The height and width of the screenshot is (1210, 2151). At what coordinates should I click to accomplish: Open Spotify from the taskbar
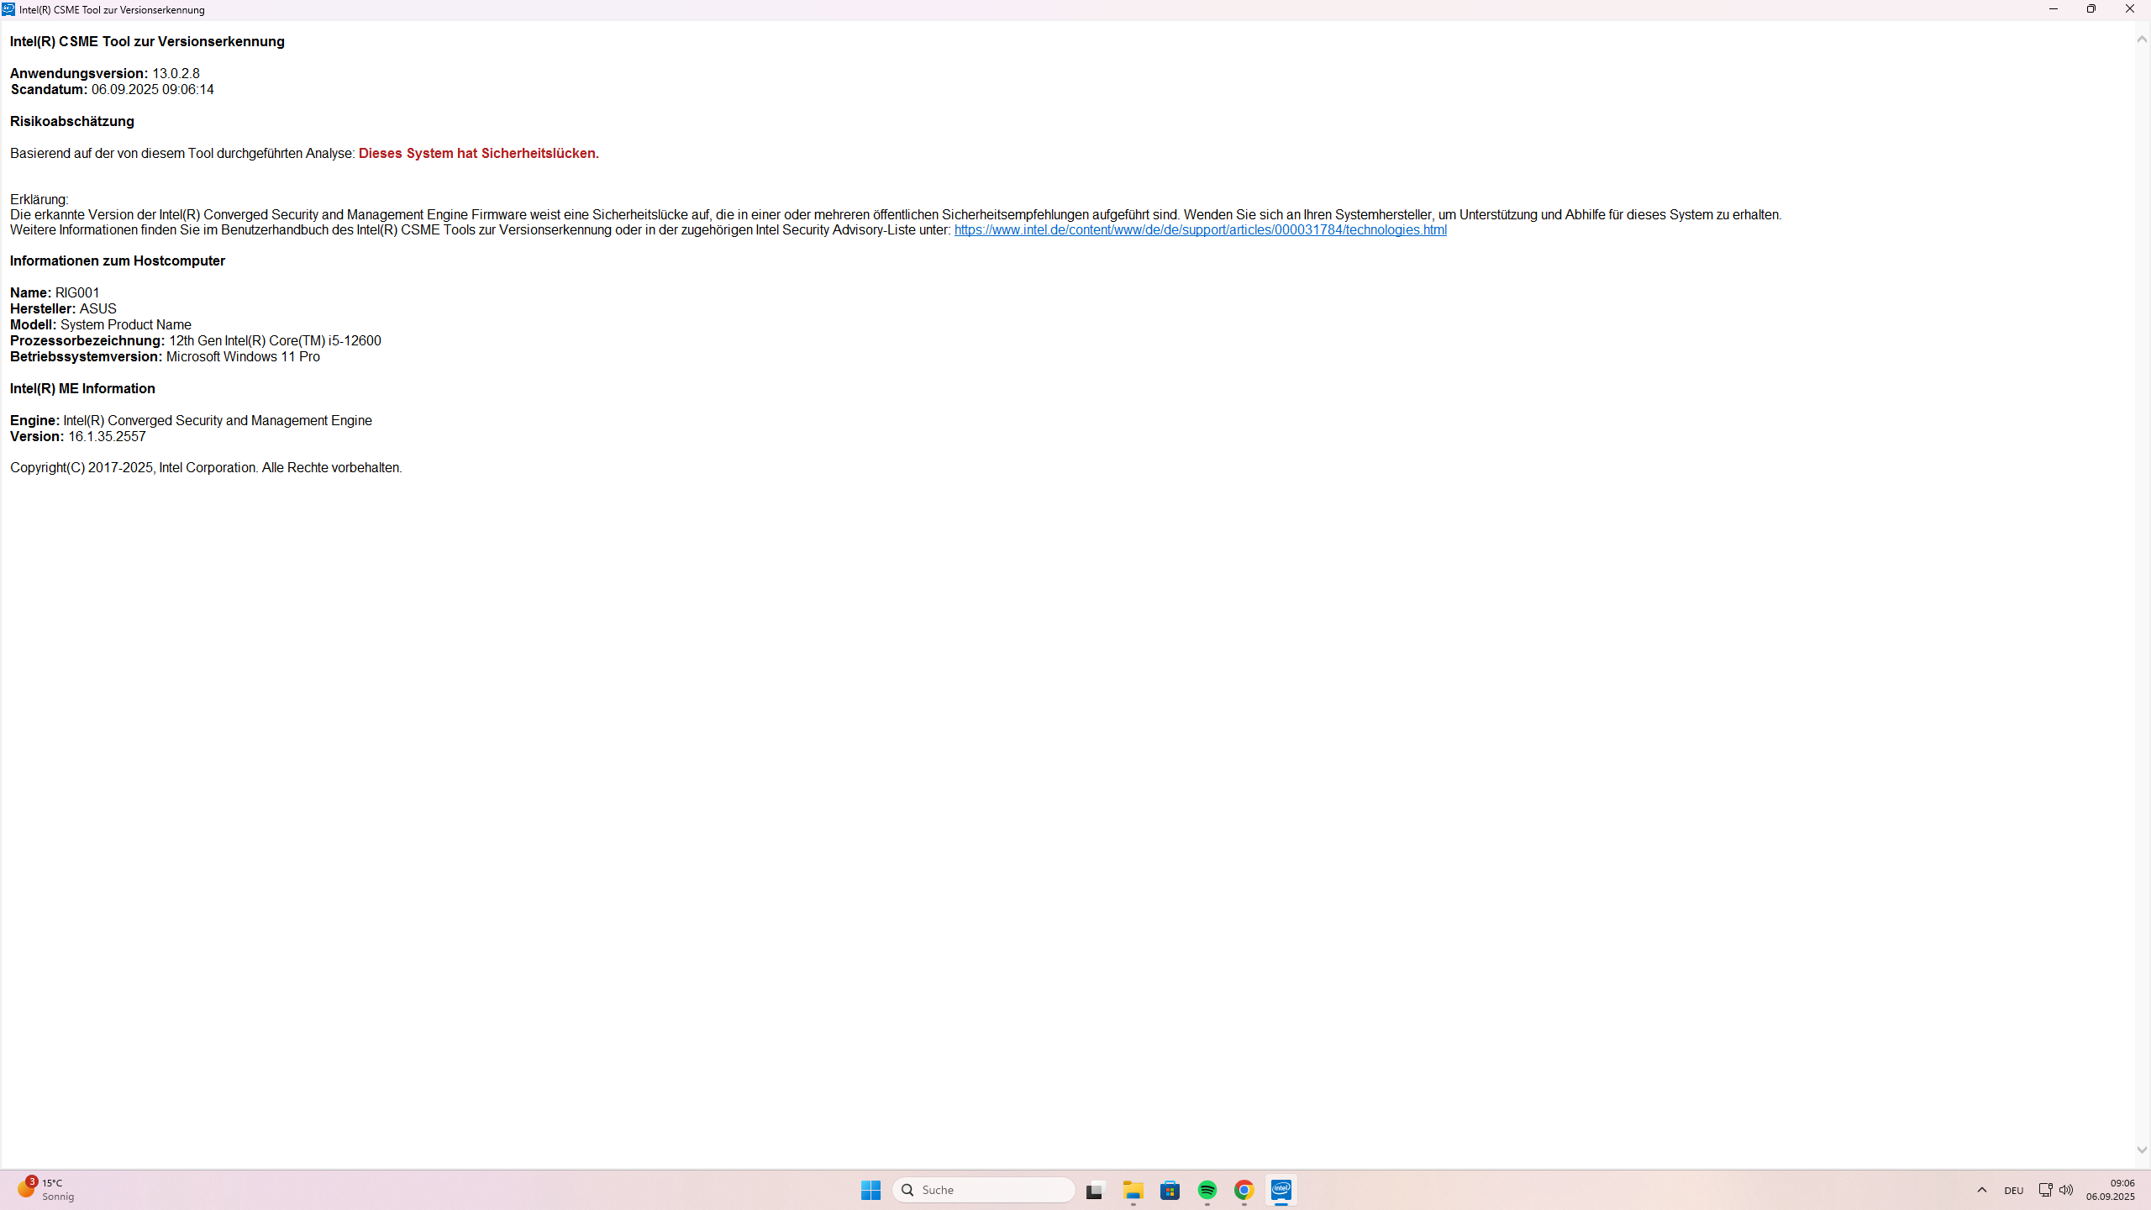tap(1207, 1190)
